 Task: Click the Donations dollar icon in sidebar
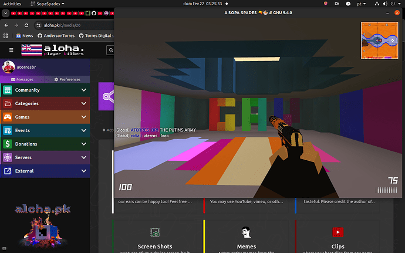(8, 144)
